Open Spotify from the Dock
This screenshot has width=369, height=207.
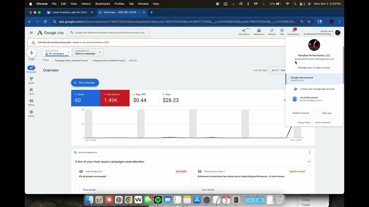tap(158, 200)
